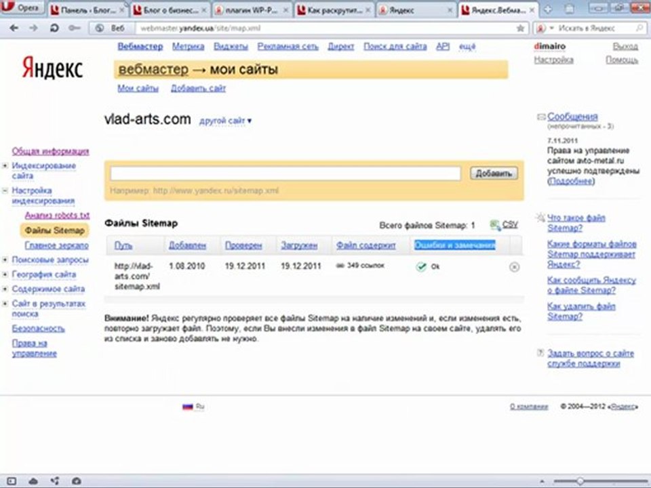Click the 'http://vlad-arts.com/sitemap.xml' path cell

pyautogui.click(x=137, y=277)
